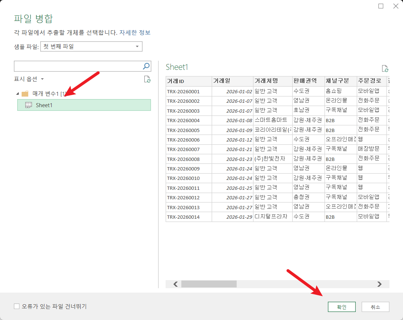This screenshot has height=320, width=403.
Task: Click the 매장방문 order route cell
Action: 372,149
